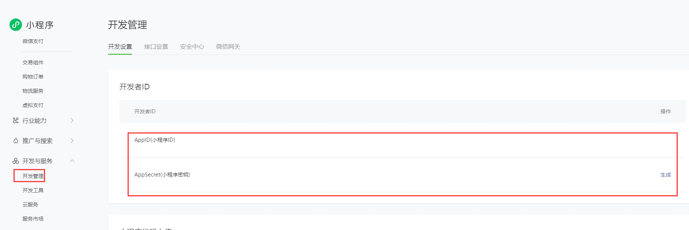689x230 pixels.
Task: Open 开发管理 in the sidebar
Action: 33,176
